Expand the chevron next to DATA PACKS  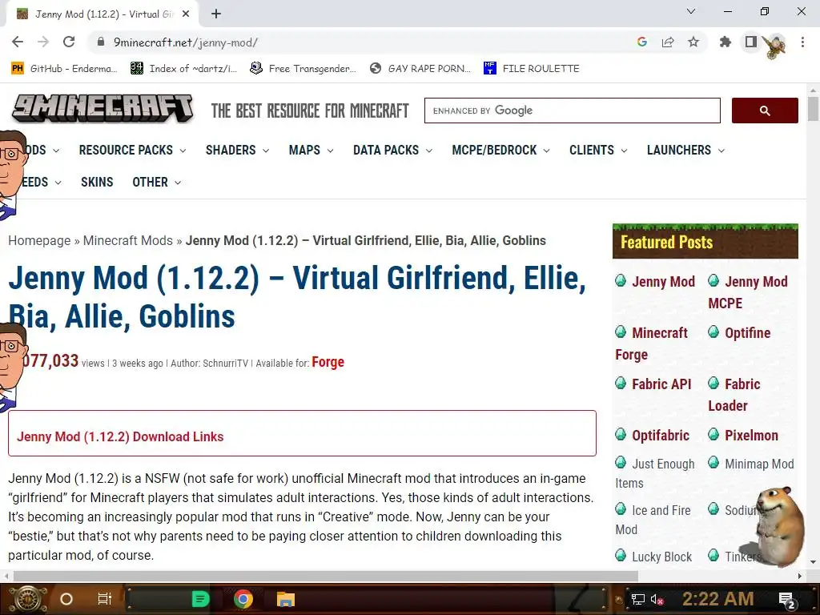(x=429, y=151)
